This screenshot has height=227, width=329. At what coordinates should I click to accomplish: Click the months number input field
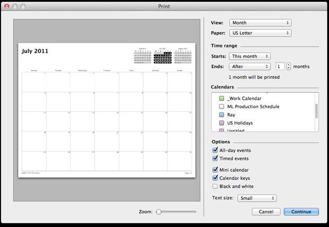click(x=280, y=66)
